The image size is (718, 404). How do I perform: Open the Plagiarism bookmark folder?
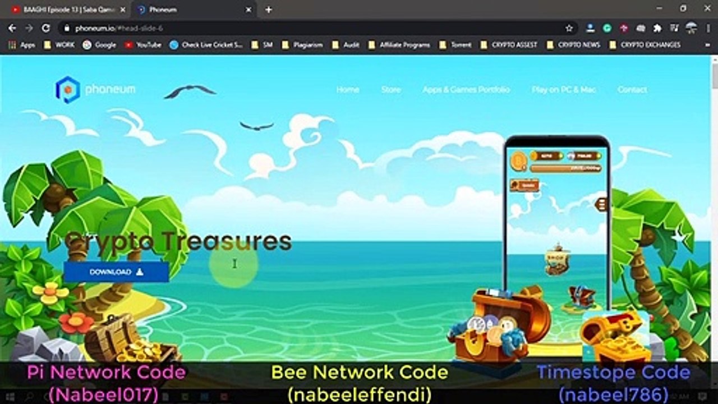tap(302, 45)
